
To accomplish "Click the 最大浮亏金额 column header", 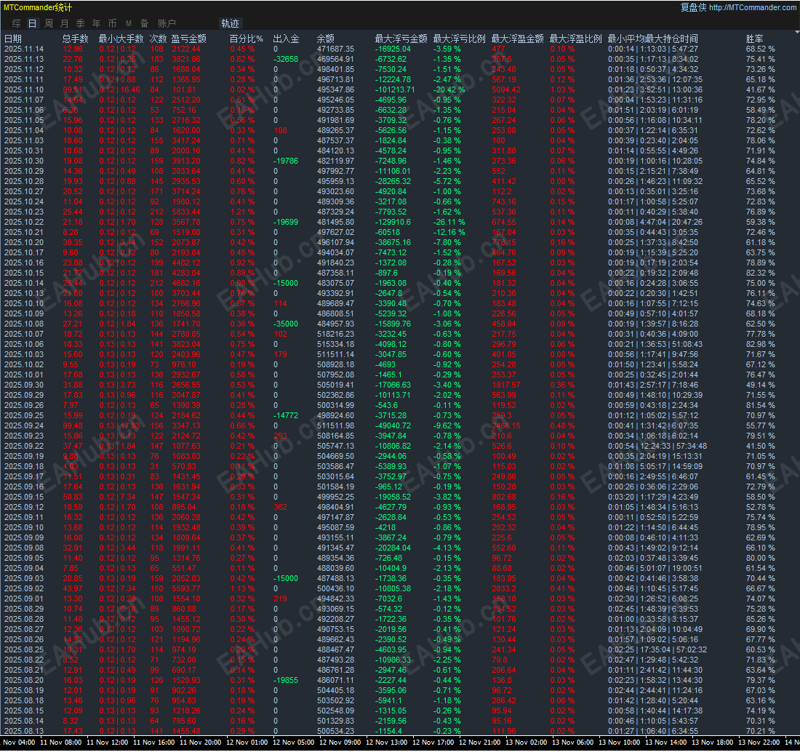I will [401, 39].
